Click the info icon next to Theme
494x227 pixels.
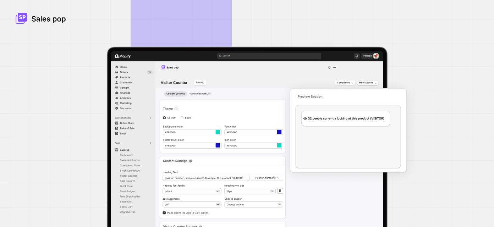pyautogui.click(x=176, y=109)
